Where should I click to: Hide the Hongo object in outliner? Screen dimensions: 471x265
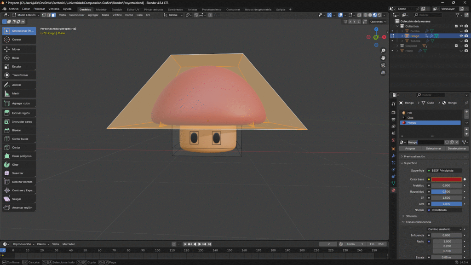tap(461, 36)
